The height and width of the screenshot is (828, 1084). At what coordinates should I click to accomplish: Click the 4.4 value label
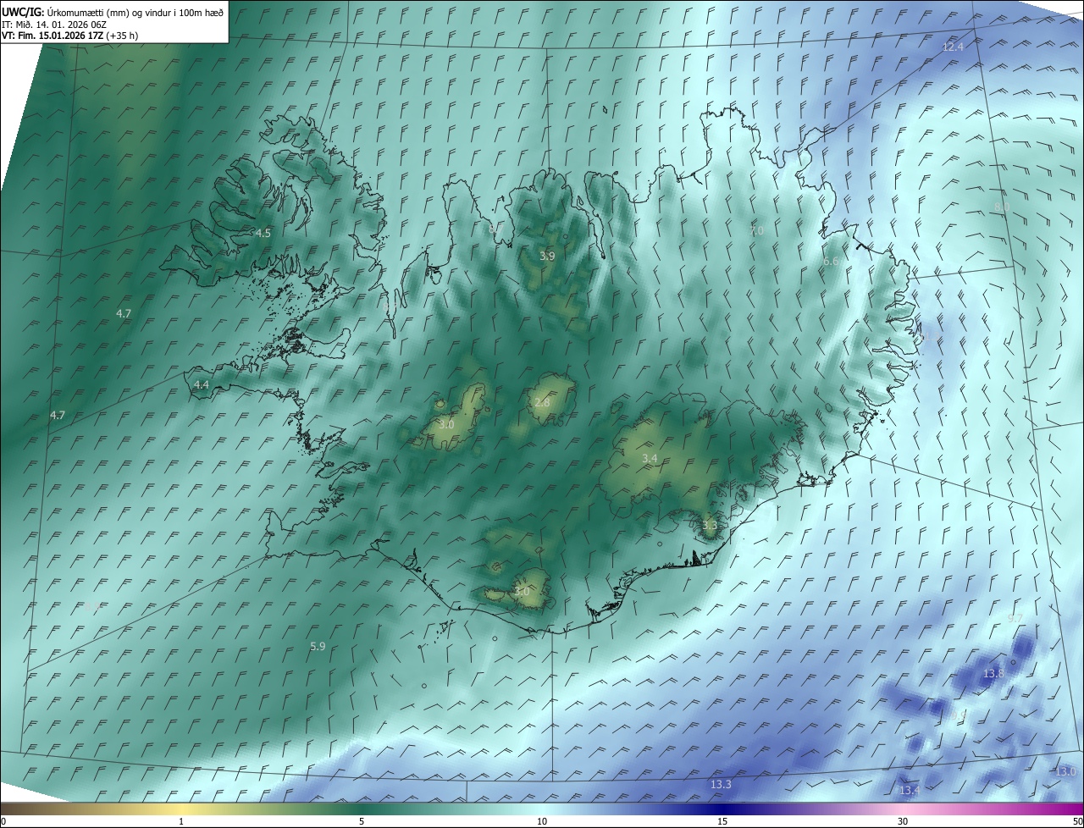(x=201, y=384)
